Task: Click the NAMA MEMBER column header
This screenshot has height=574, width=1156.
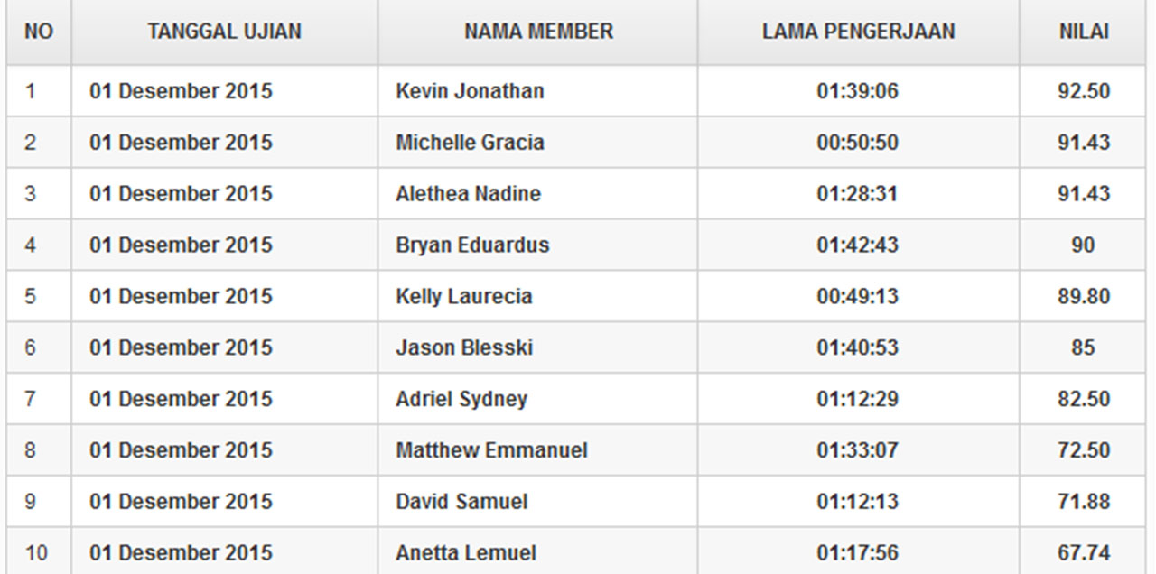Action: (538, 32)
